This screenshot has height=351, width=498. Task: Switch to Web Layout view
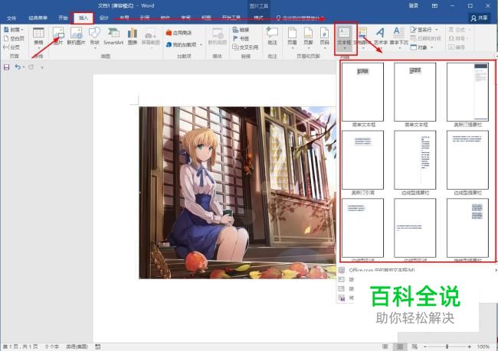(414, 346)
